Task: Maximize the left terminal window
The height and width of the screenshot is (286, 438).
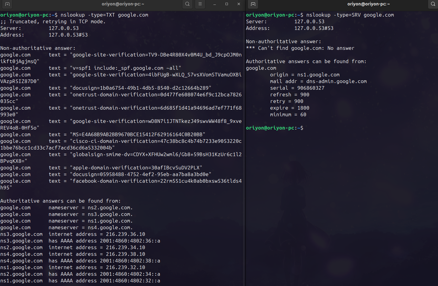Action: click(227, 4)
